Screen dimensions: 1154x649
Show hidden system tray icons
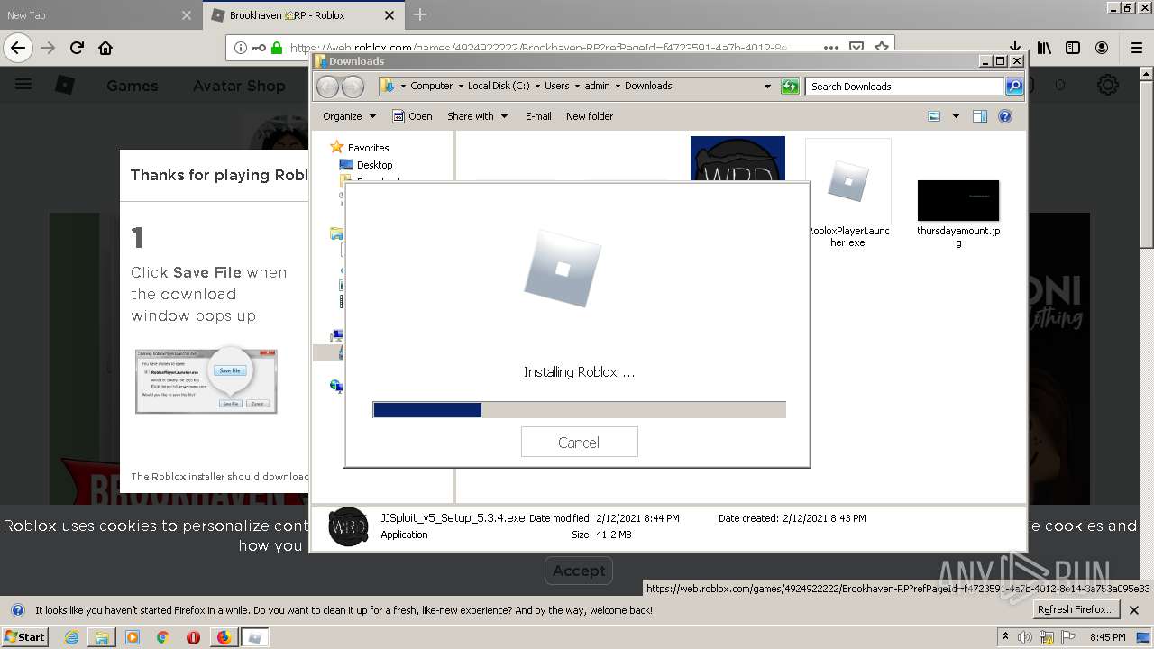[1005, 637]
